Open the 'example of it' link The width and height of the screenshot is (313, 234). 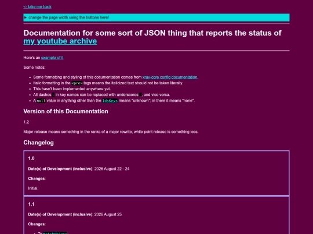[52, 58]
